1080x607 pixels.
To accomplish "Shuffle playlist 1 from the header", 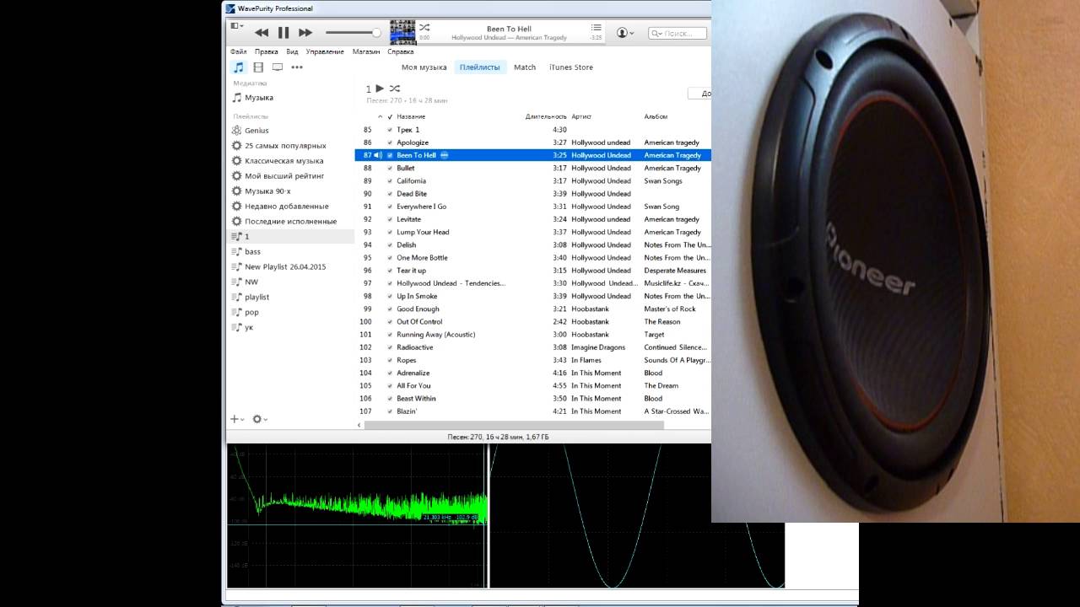I will [394, 89].
